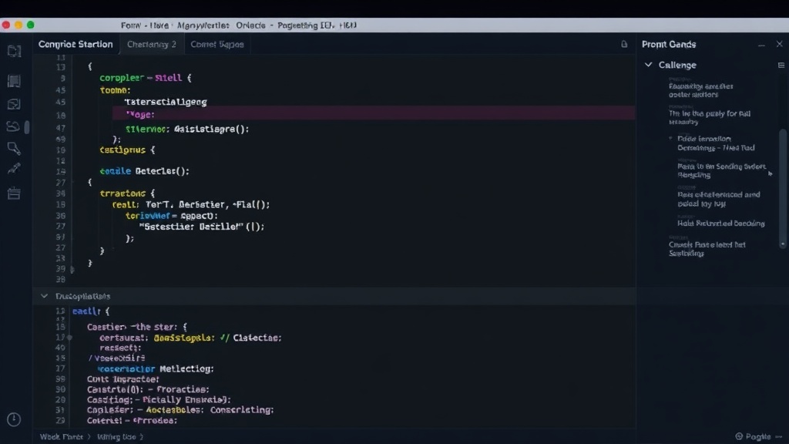789x444 pixels.
Task: Select the last item in Callenge list
Action: (x=707, y=249)
